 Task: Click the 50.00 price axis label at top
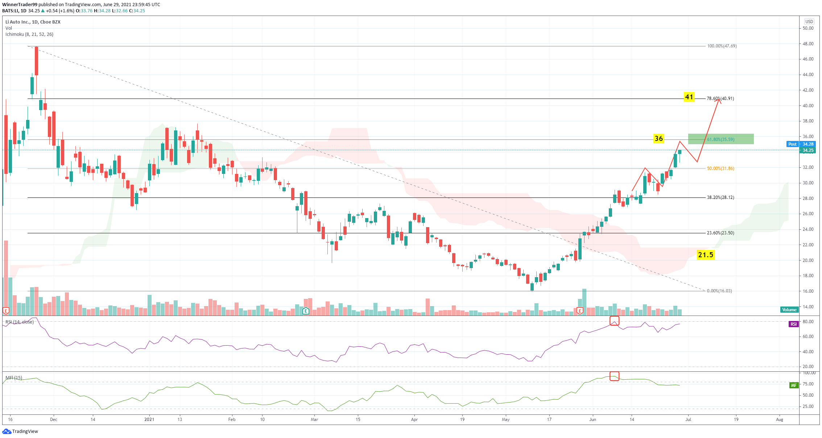[808, 28]
